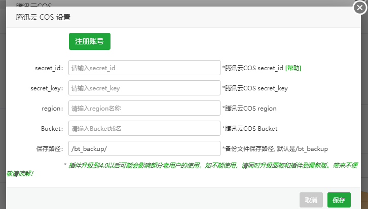
Task: Click the *腾讯云COS region hint text
Action: pyautogui.click(x=249, y=109)
